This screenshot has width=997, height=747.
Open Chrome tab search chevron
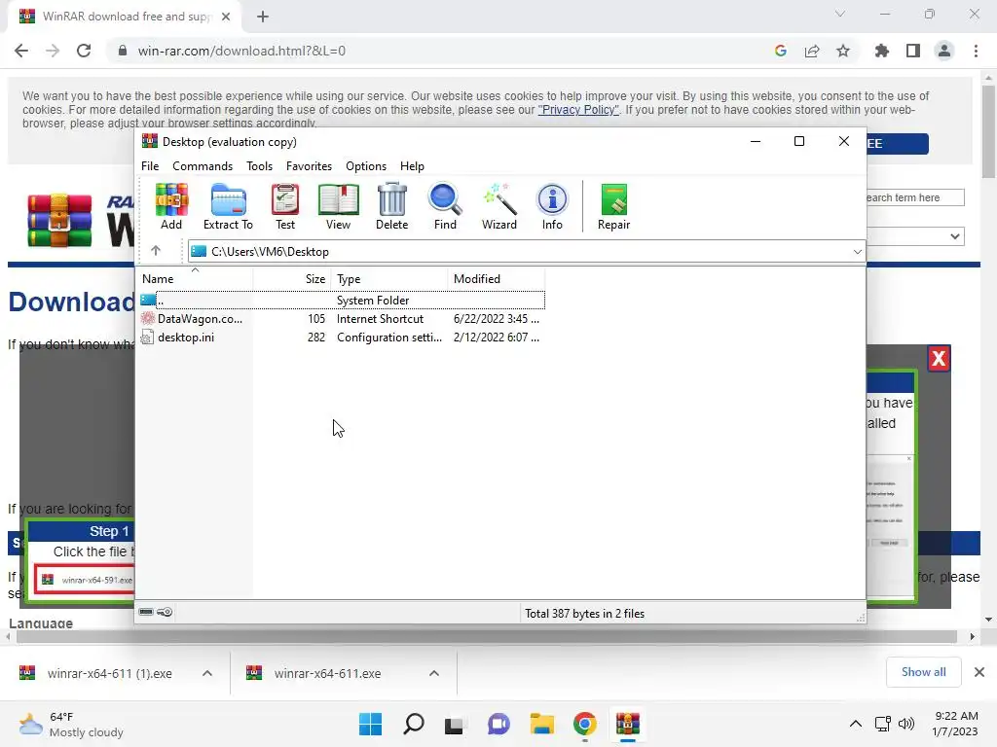click(840, 14)
